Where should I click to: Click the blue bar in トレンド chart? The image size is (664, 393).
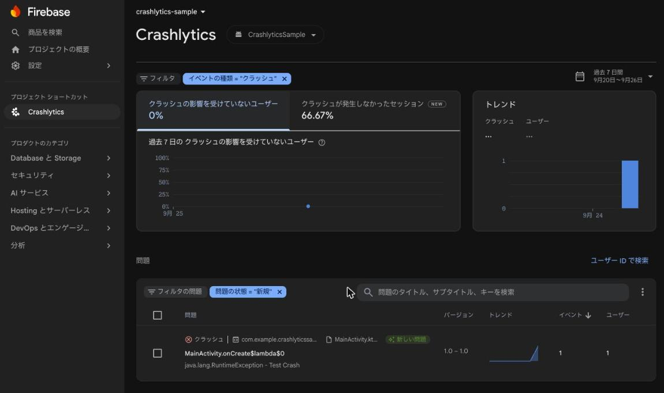(630, 184)
